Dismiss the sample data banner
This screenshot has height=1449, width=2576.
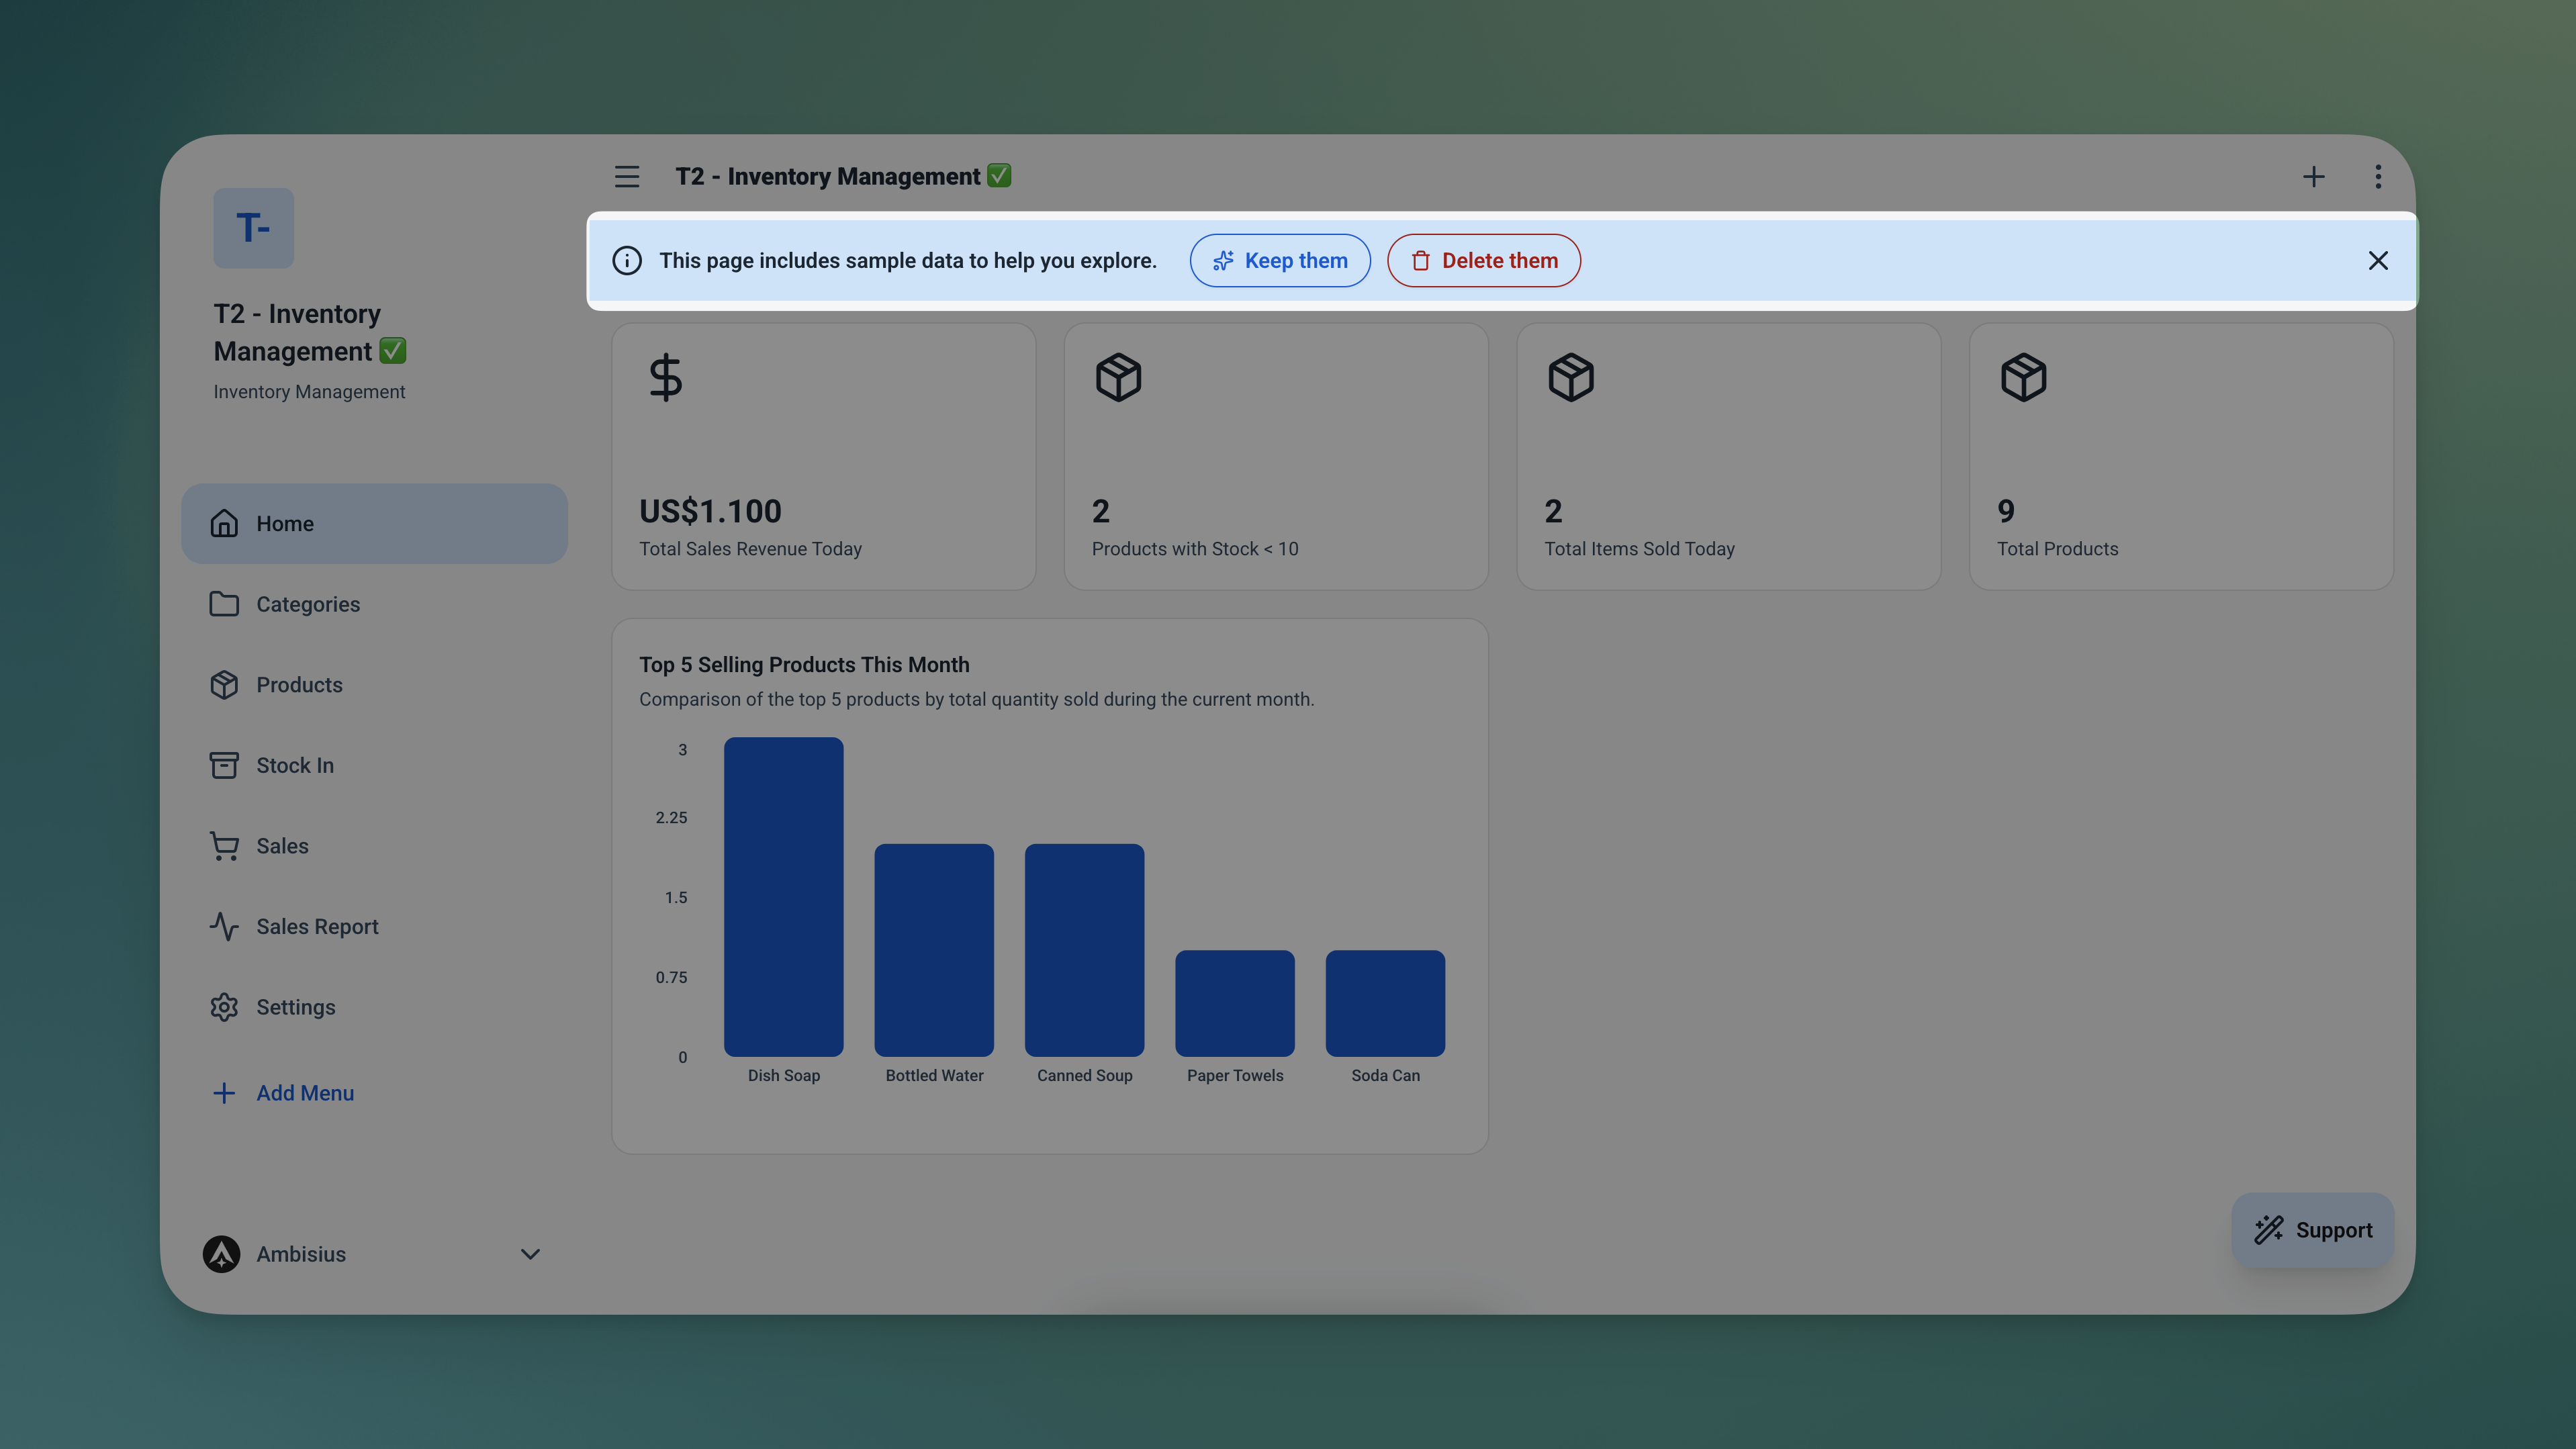(x=2378, y=261)
